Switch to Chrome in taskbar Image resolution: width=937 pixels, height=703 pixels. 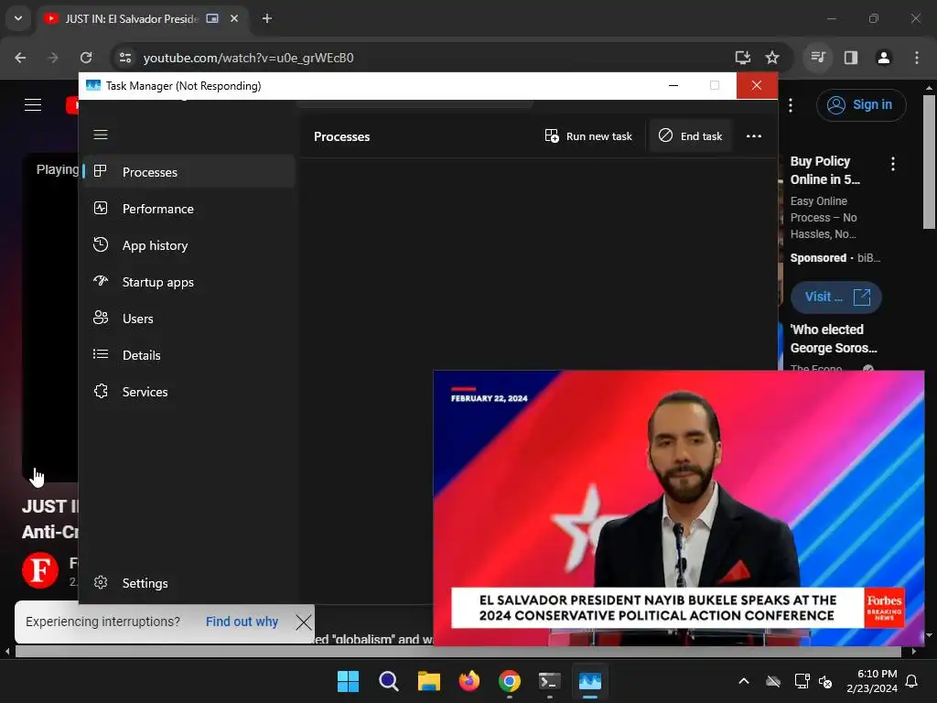coord(510,681)
